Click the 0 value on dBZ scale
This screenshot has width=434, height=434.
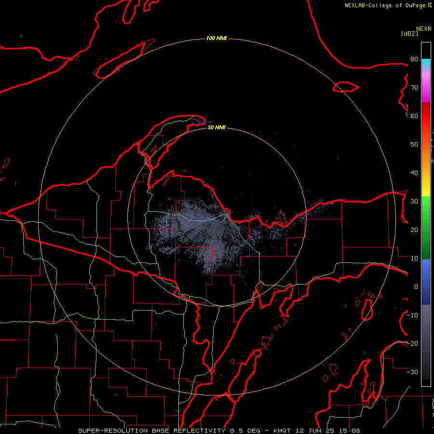[416, 287]
